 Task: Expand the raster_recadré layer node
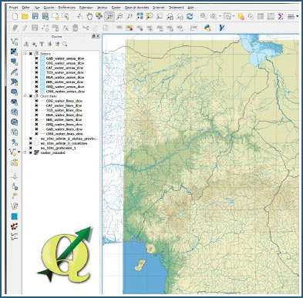[25, 152]
